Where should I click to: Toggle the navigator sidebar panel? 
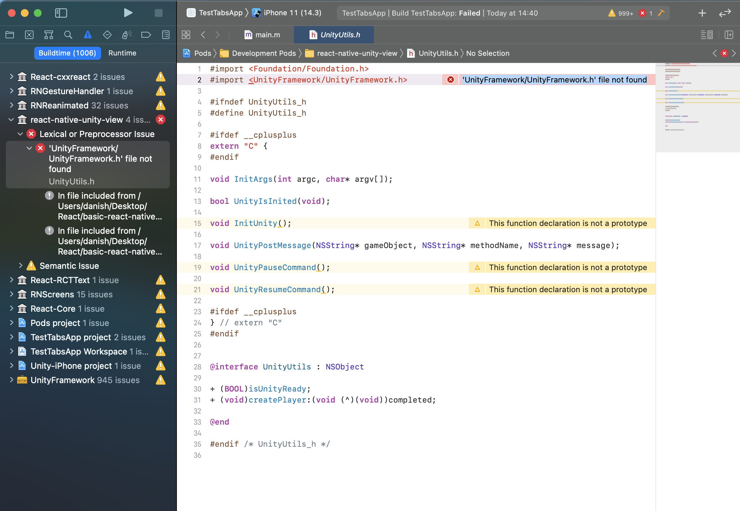click(61, 13)
